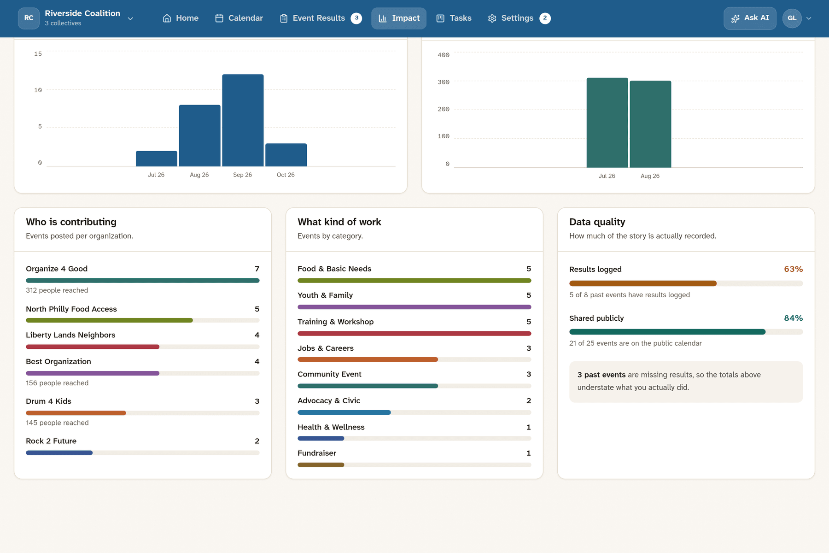The height and width of the screenshot is (553, 829).
Task: Click the Rock 2 Future label
Action: click(51, 441)
